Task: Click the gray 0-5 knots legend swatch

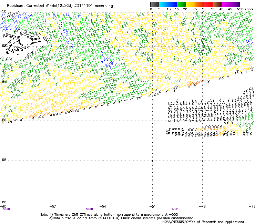Action: click(x=154, y=4)
